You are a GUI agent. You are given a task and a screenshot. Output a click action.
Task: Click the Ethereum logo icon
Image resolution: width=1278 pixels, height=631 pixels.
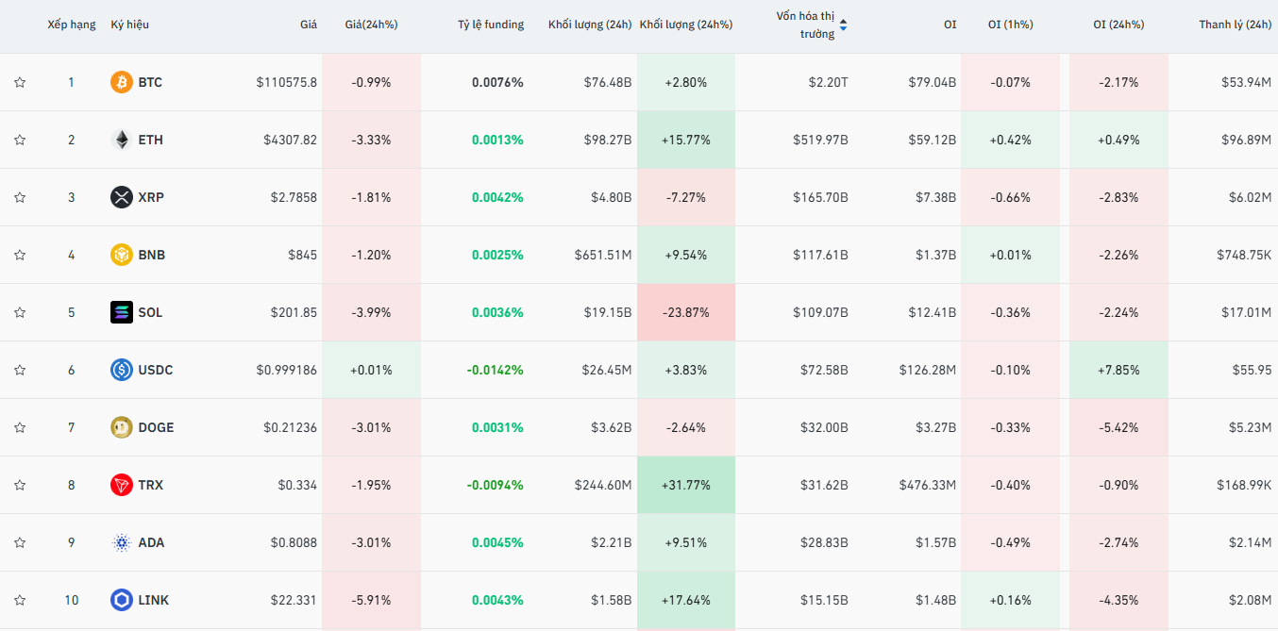click(x=122, y=140)
